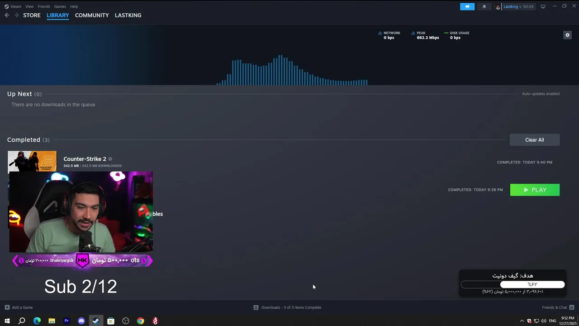The height and width of the screenshot is (326, 579).
Task: Switch to the LIBRARY tab
Action: pyautogui.click(x=57, y=15)
